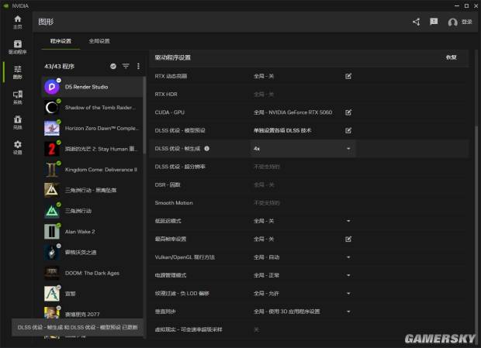Select DOOM: The Dark Ages program
481x348 pixels.
point(92,273)
